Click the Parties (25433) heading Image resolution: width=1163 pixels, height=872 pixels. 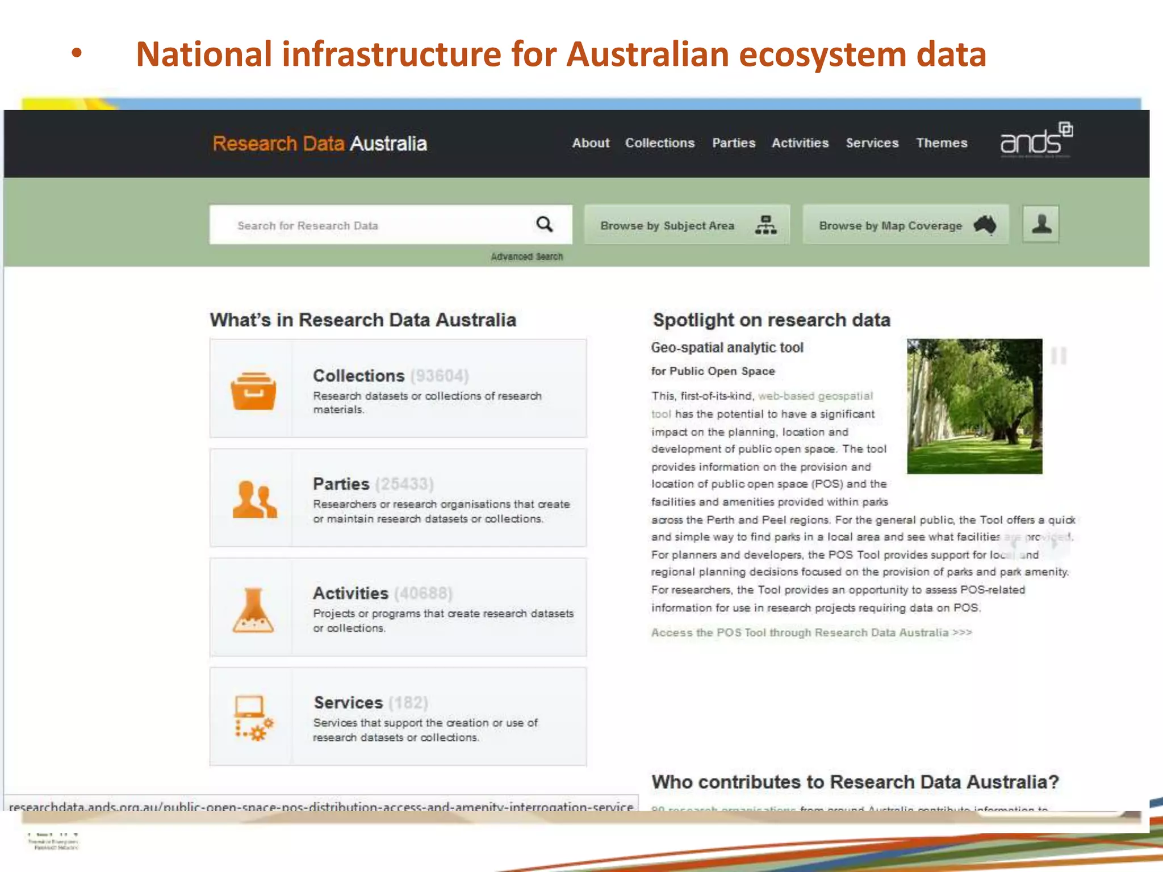(x=373, y=484)
